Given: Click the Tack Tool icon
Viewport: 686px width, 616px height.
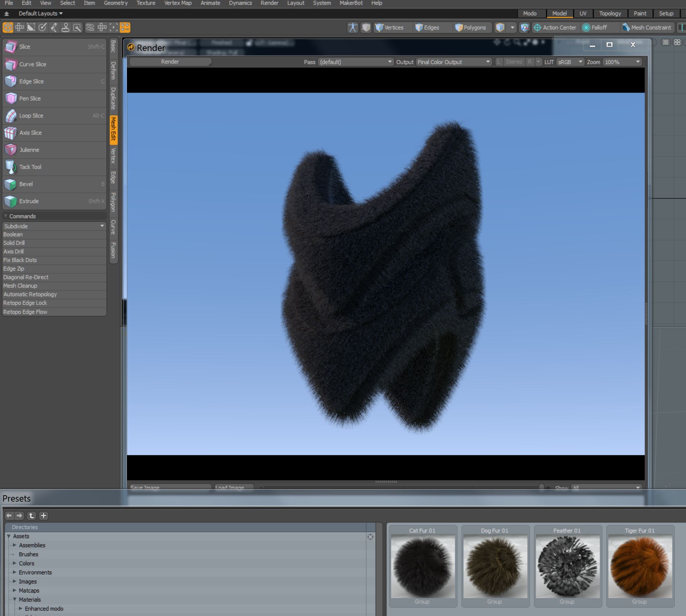Looking at the screenshot, I should [x=10, y=167].
